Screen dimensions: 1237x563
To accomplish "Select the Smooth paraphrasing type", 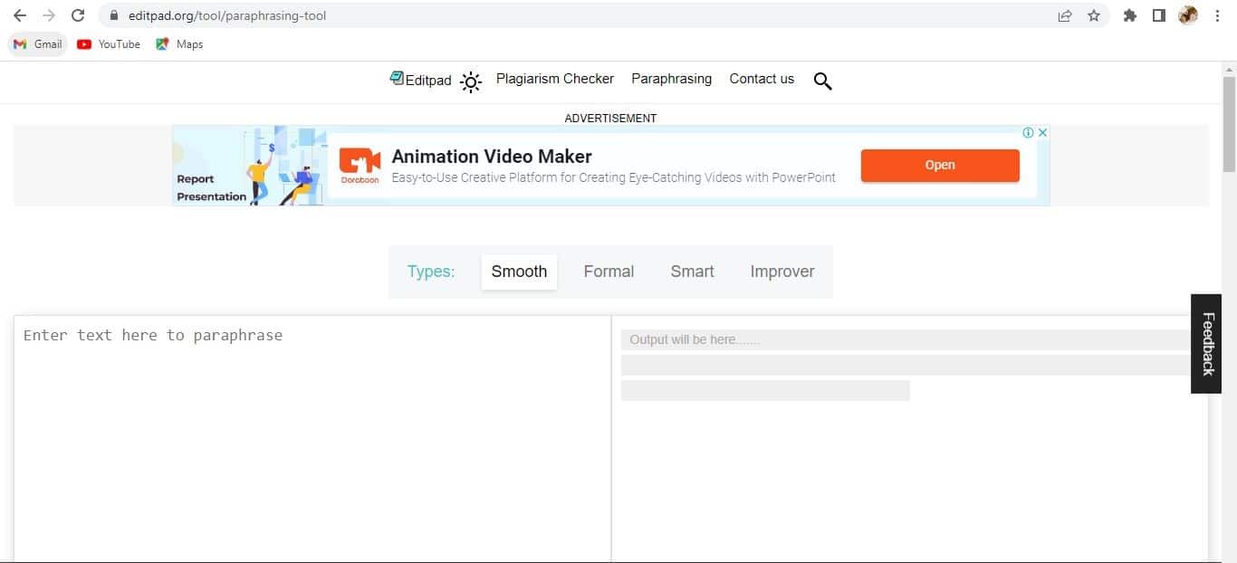I will (x=519, y=272).
